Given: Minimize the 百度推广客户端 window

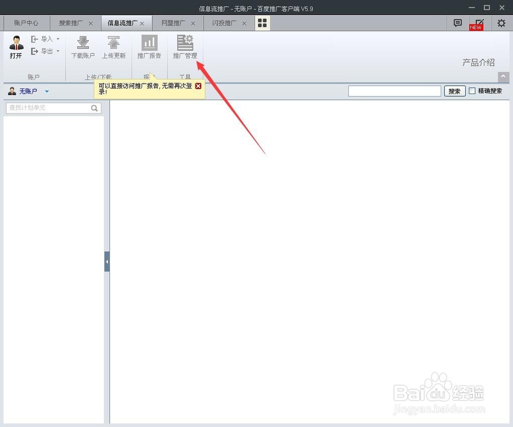Looking at the screenshot, I should [472, 8].
